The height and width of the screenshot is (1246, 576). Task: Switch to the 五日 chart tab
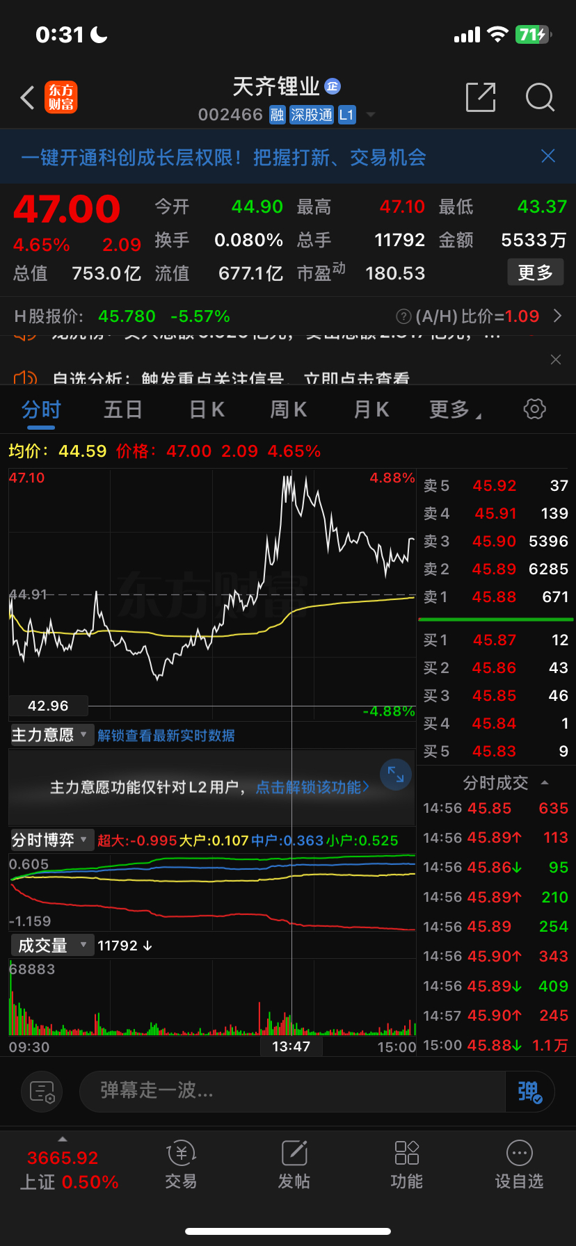point(123,410)
